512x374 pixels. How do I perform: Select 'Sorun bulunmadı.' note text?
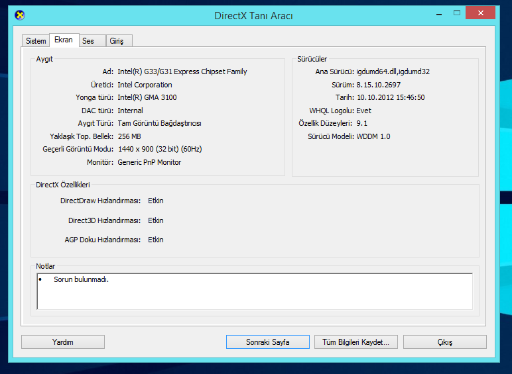(x=81, y=279)
